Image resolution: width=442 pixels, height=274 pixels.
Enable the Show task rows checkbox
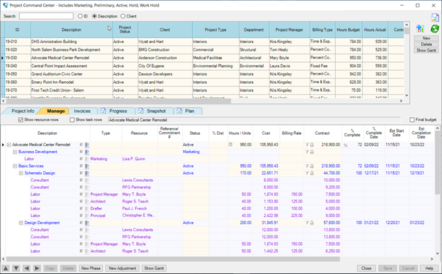click(x=72, y=120)
